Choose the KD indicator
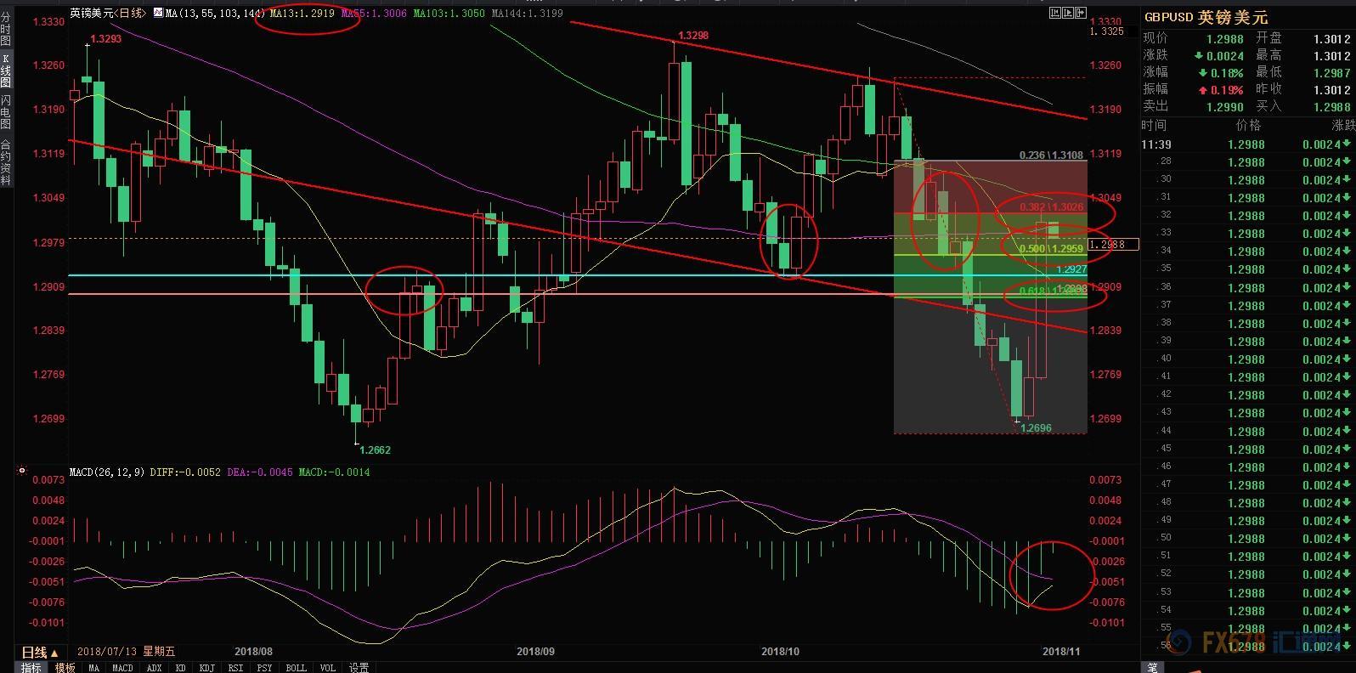The width and height of the screenshot is (1356, 673). pos(181,667)
